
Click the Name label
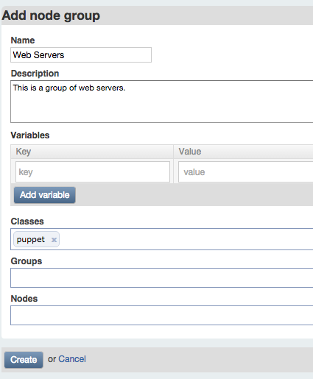pyautogui.click(x=23, y=40)
